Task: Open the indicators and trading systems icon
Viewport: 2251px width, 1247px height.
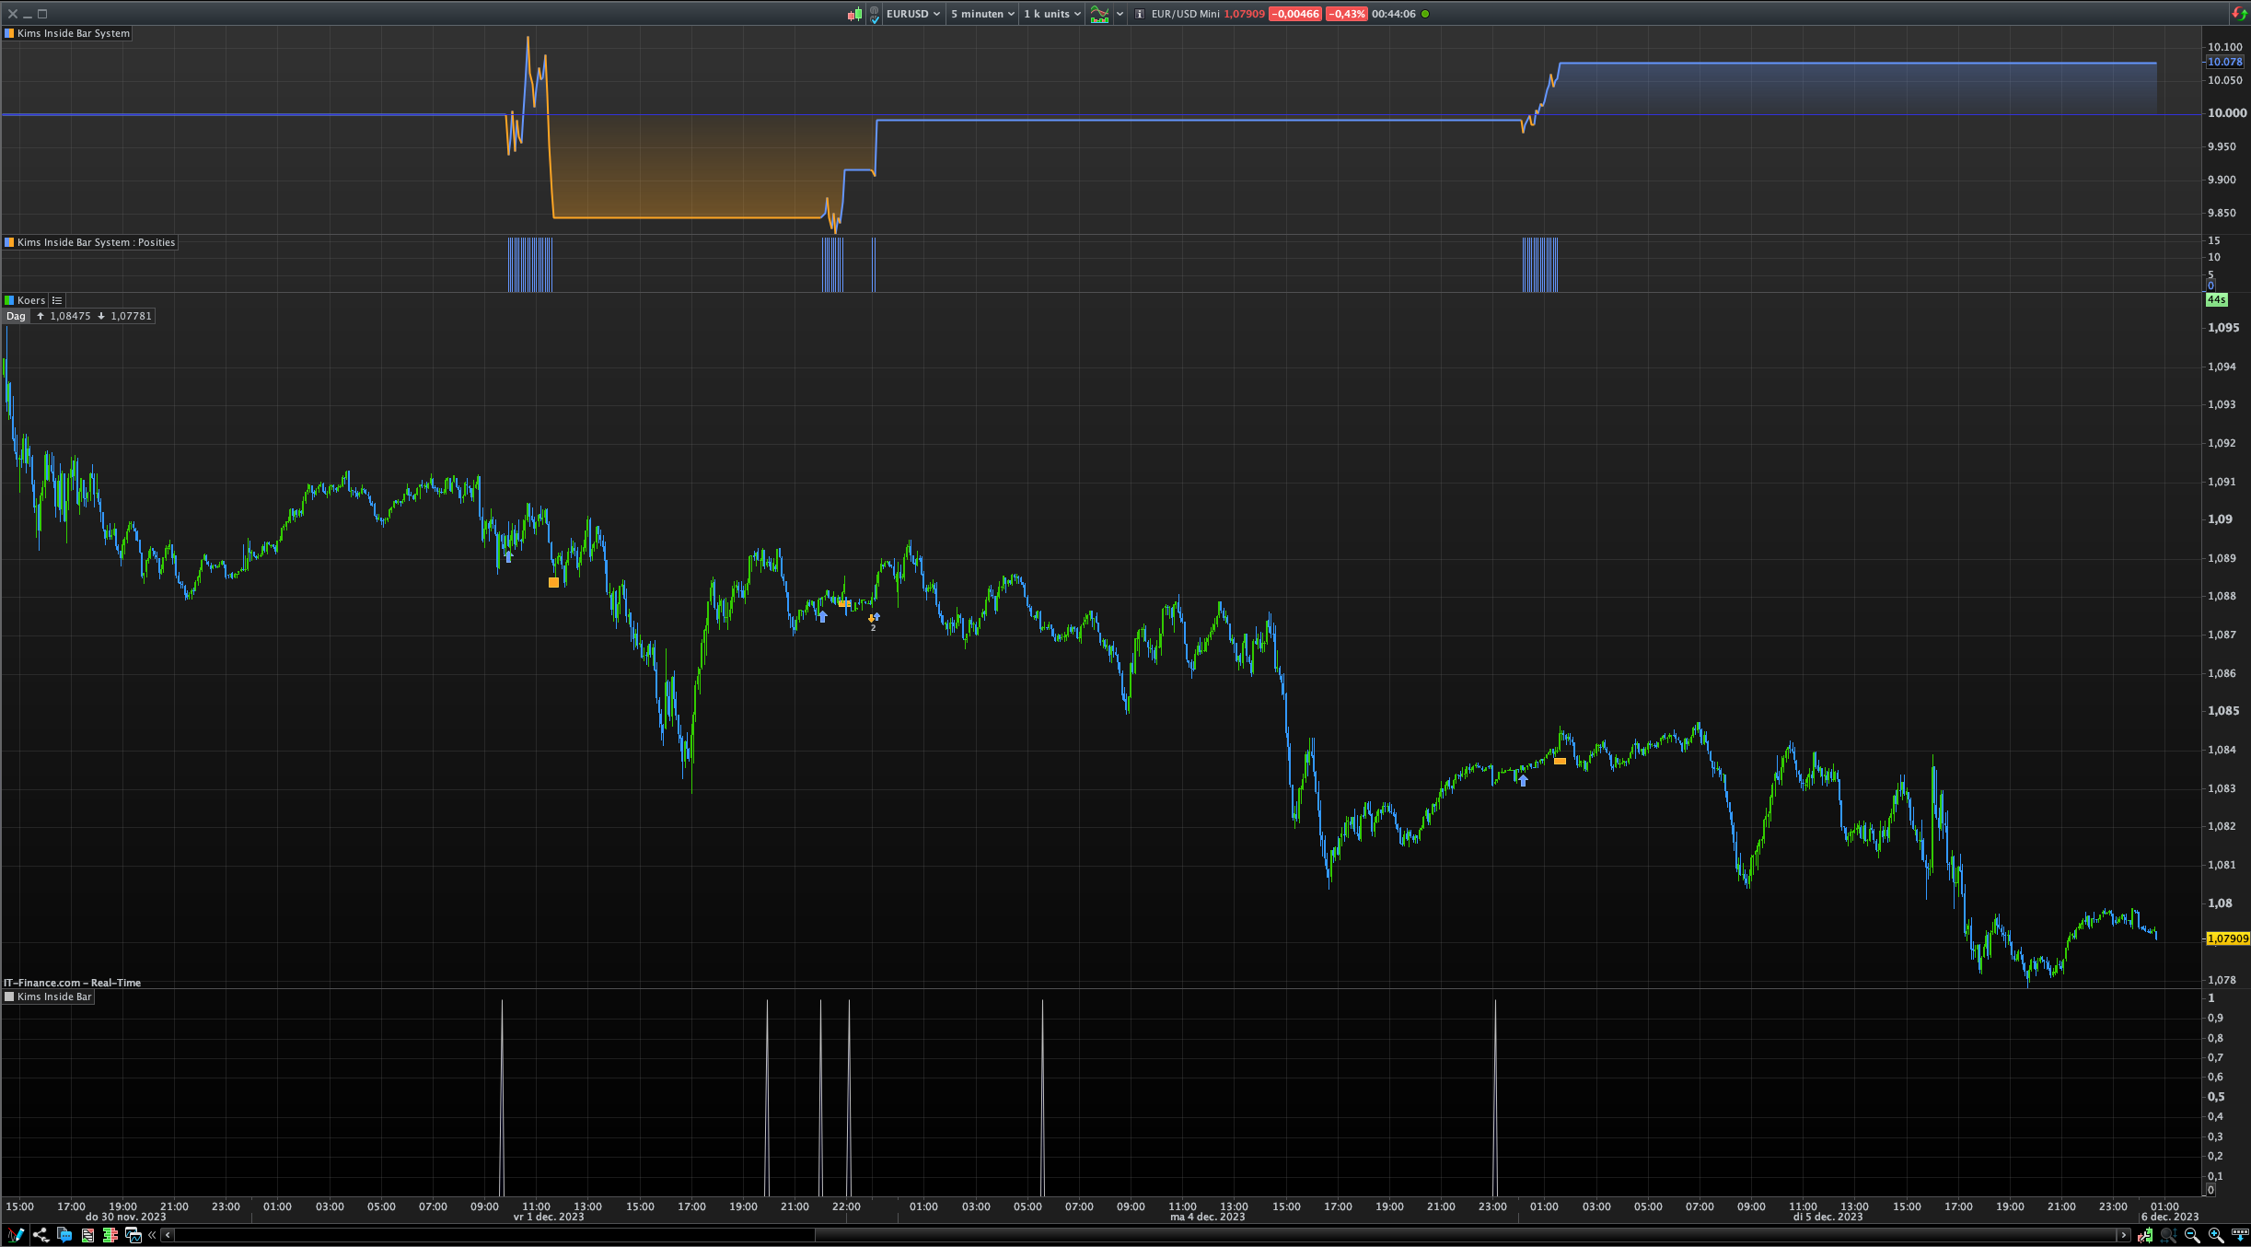Action: pos(1099,14)
